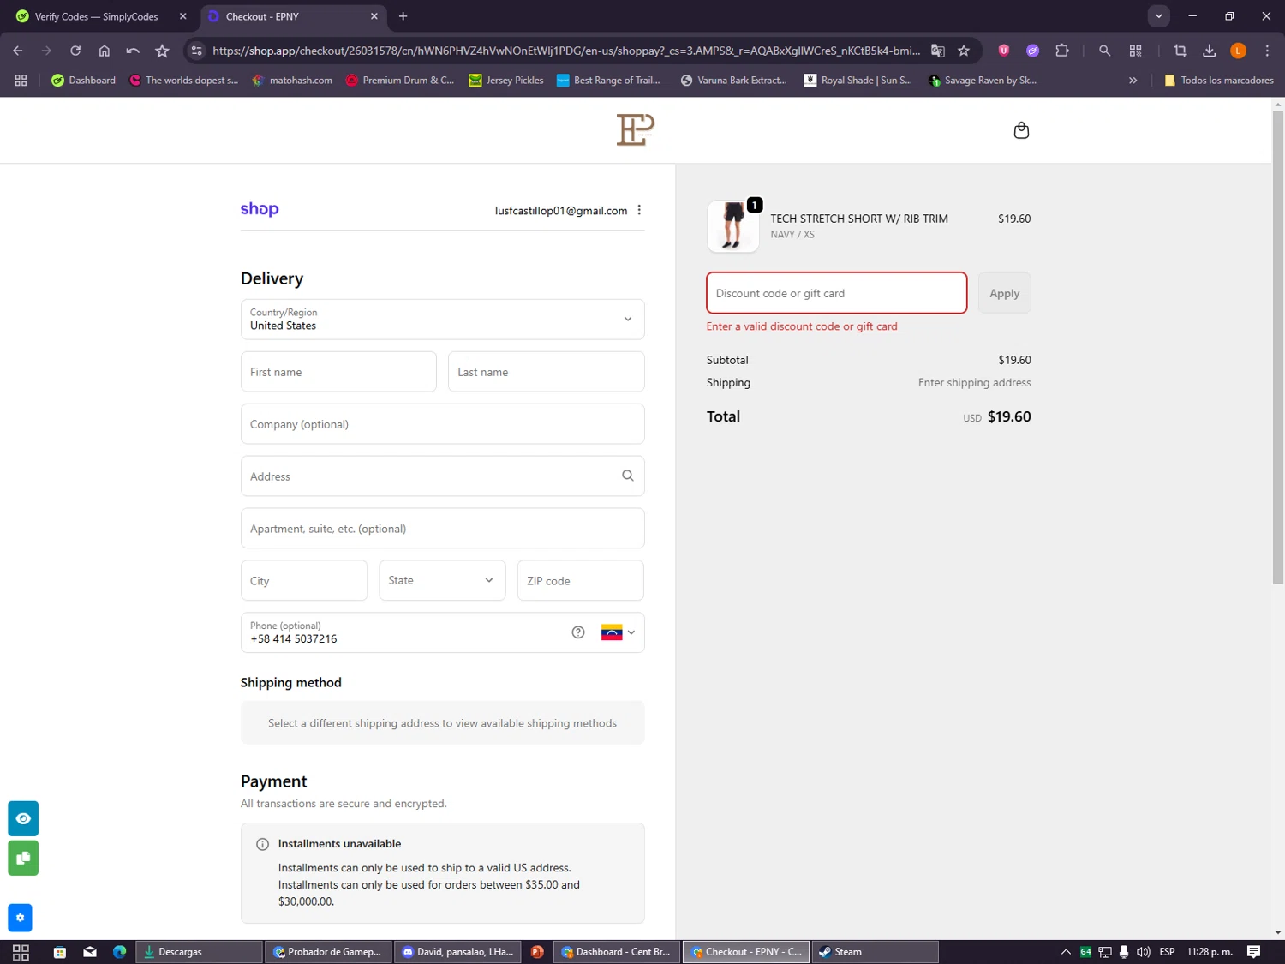
Task: Show hidden system tray icons
Action: point(1066,952)
